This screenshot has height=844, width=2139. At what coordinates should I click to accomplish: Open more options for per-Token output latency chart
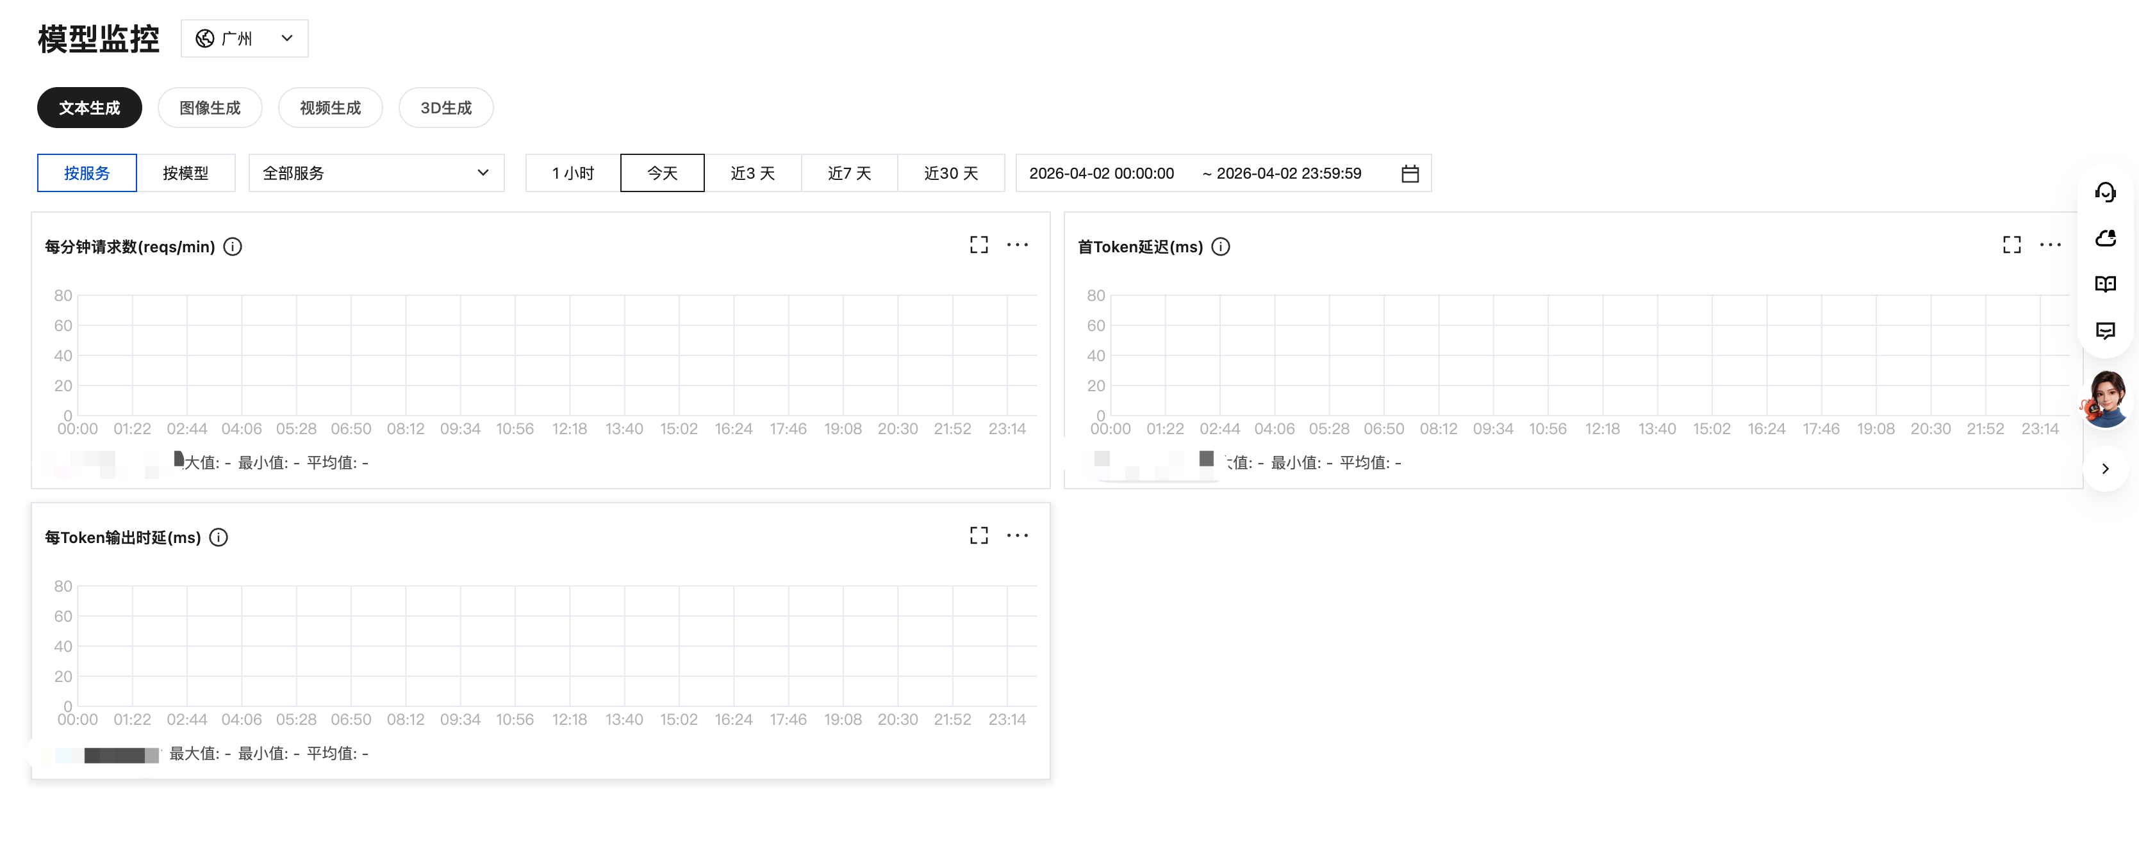(1017, 535)
